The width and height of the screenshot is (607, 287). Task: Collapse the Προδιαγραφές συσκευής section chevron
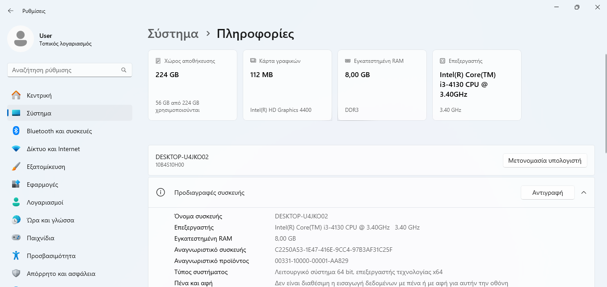(583, 193)
